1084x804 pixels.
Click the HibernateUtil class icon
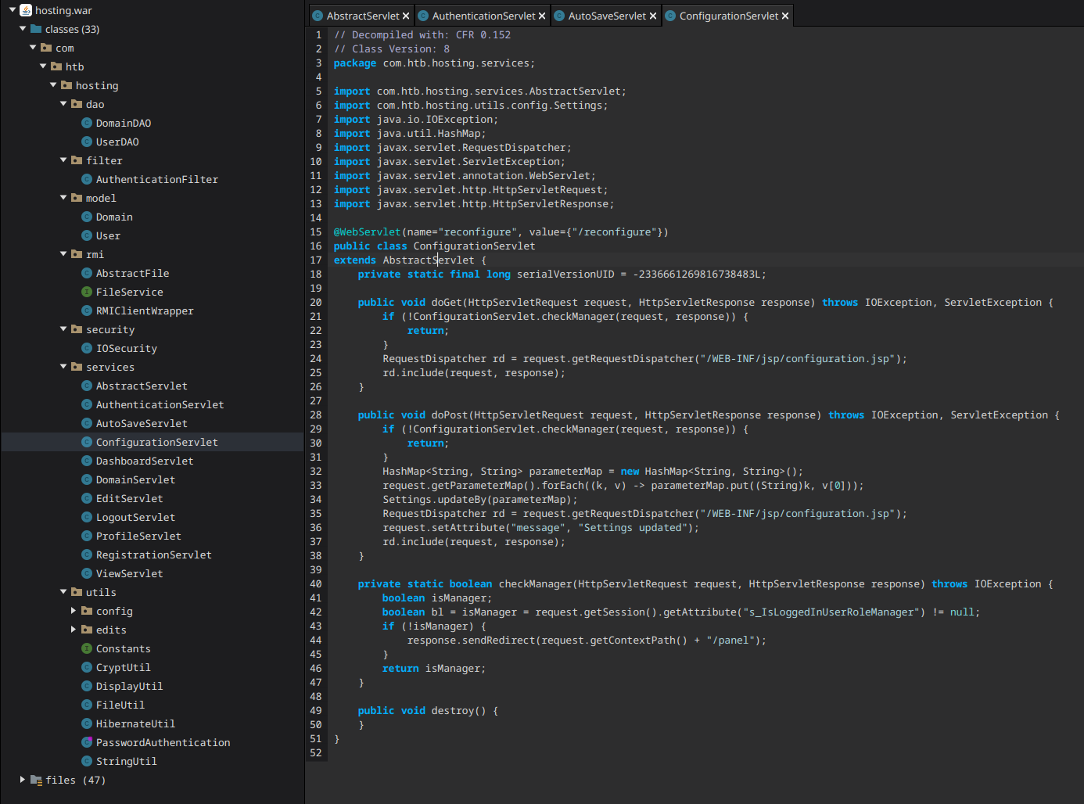(87, 723)
